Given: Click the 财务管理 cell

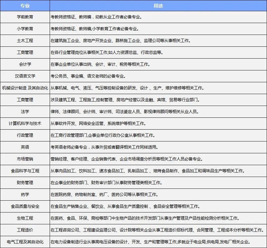Looking at the screenshot, I should (x=25, y=183).
